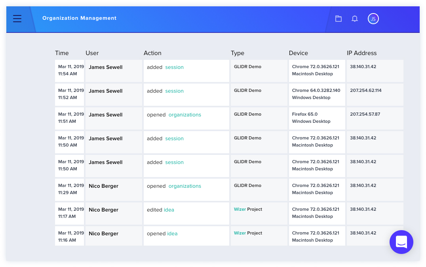Open the folder icon in header
The width and height of the screenshot is (426, 267).
[x=338, y=19]
